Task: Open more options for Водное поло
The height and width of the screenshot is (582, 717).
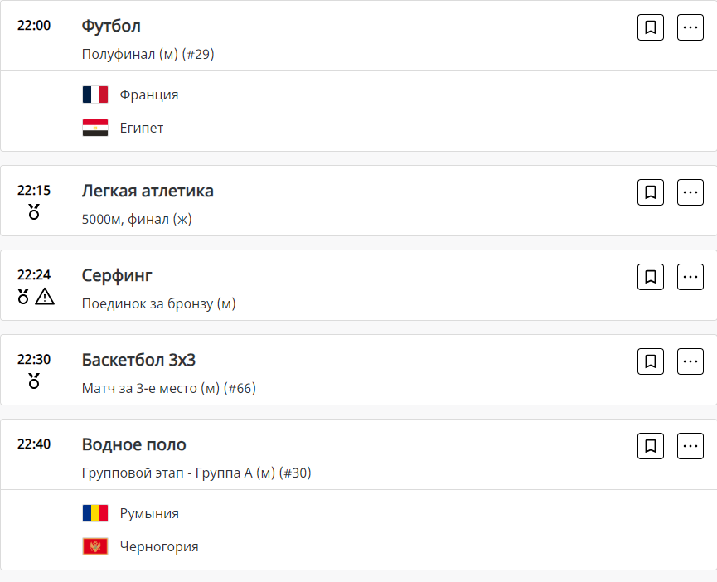Action: 690,446
